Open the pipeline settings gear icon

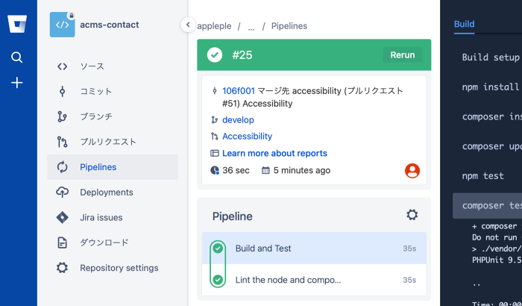pos(412,215)
